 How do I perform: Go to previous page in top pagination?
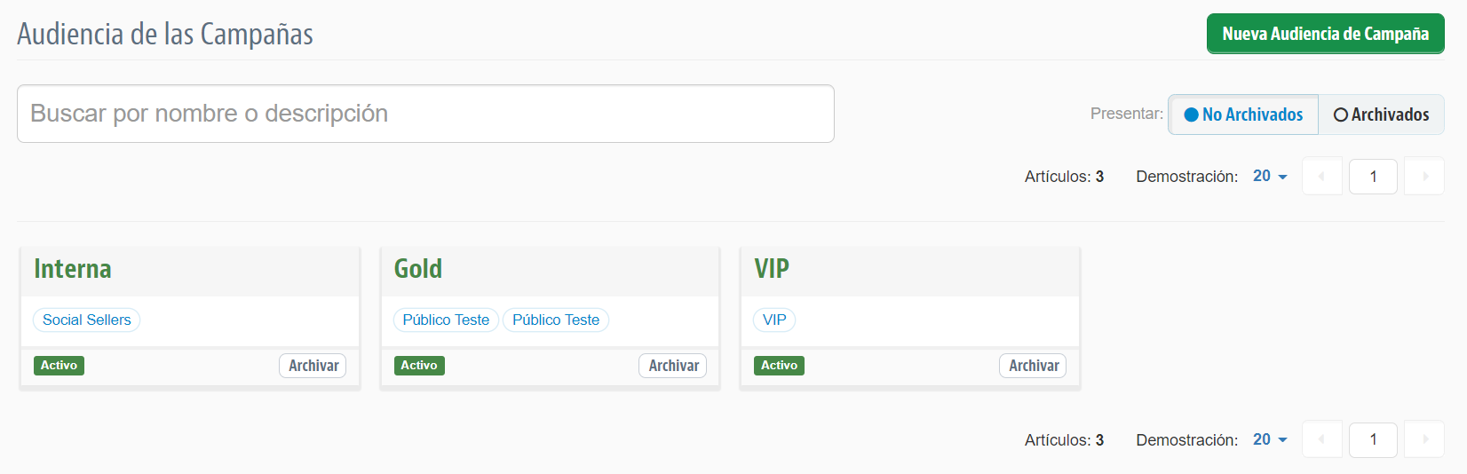click(x=1321, y=177)
